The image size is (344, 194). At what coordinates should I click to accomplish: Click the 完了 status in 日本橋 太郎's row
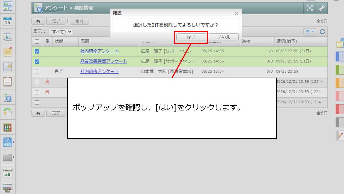point(59,72)
